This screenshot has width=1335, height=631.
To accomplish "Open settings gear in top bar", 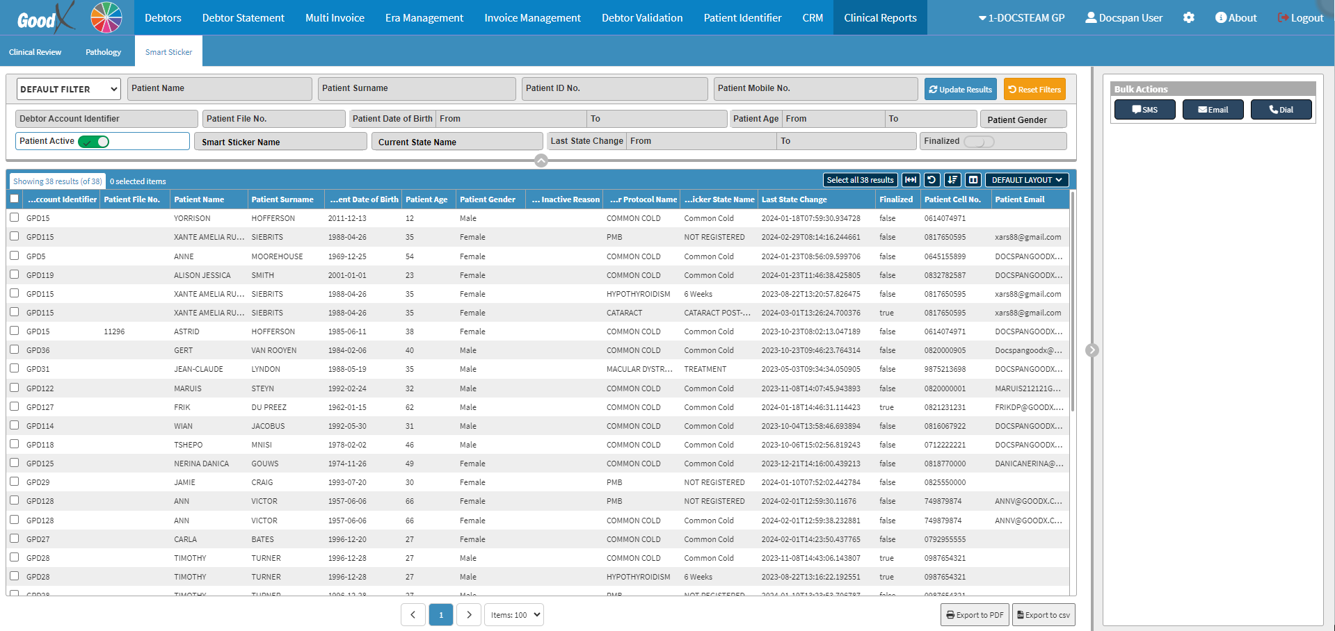I will [1188, 18].
